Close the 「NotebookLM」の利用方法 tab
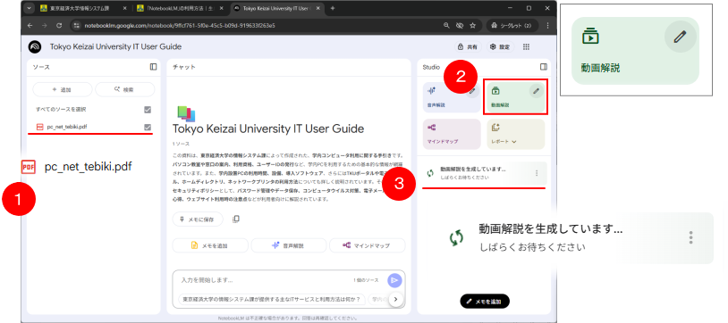Image resolution: width=728 pixels, height=323 pixels. click(x=221, y=8)
